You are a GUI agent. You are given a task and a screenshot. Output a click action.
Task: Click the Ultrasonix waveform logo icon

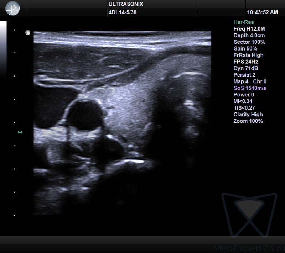coord(13,8)
